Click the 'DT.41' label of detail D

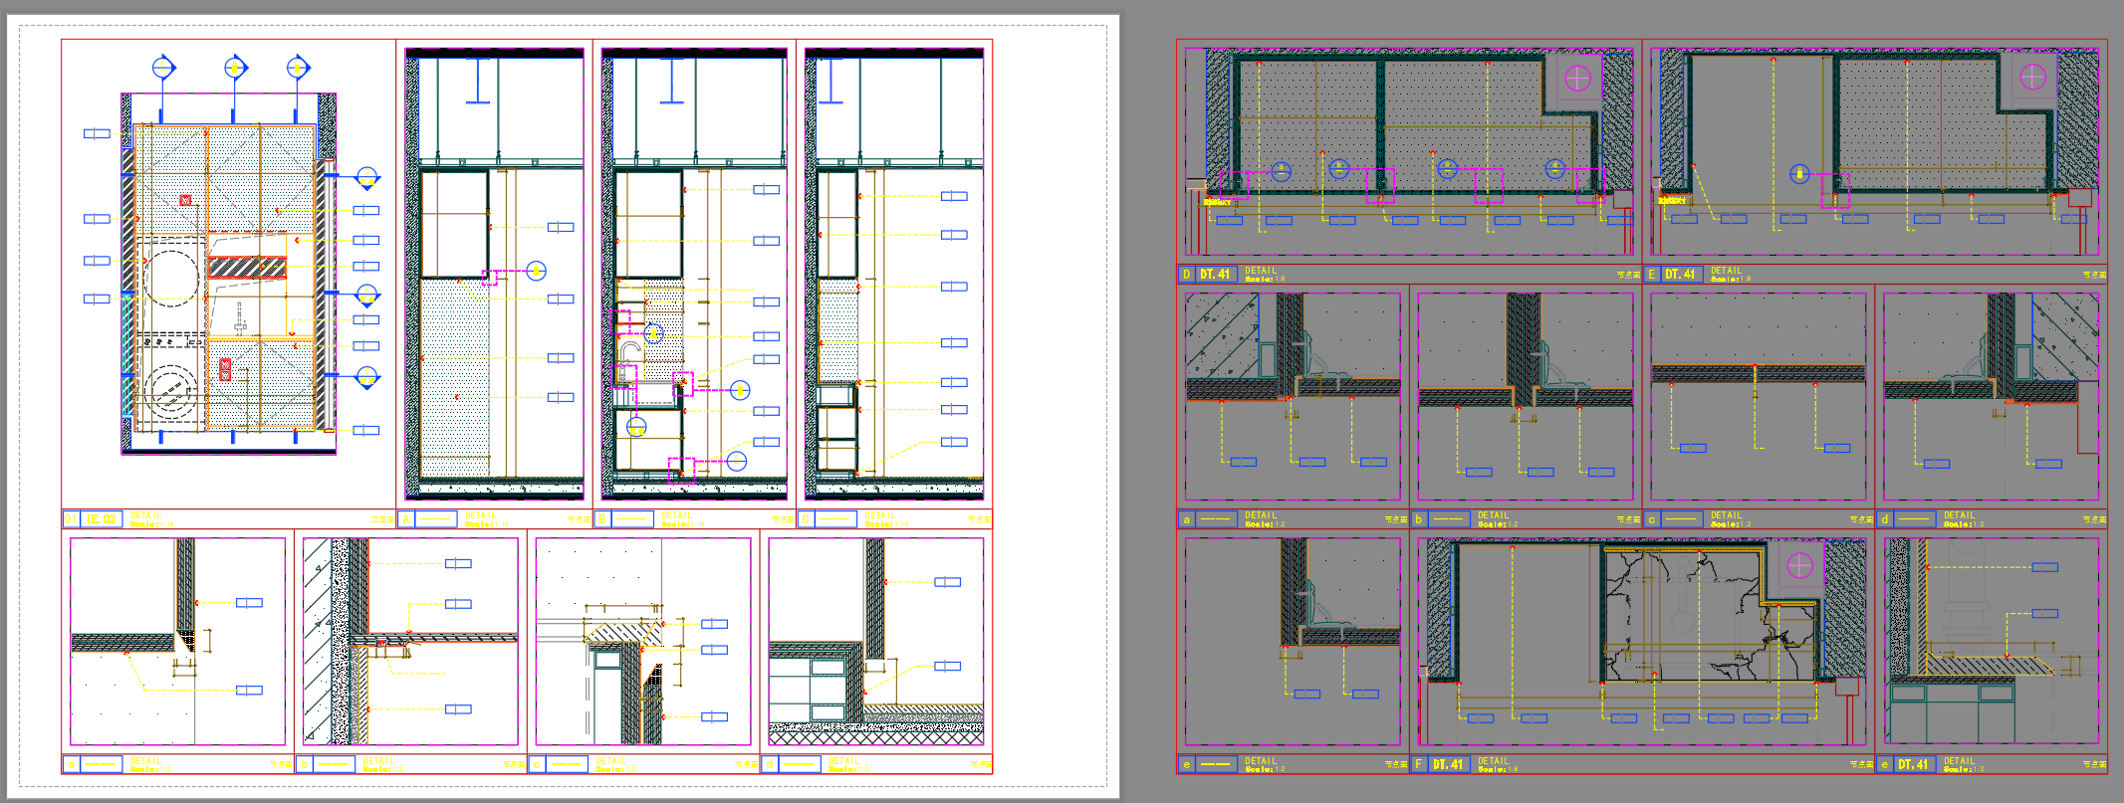(1214, 274)
